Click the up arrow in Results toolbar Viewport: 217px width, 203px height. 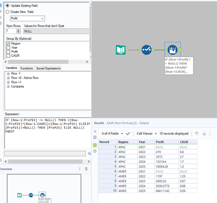[196, 134]
